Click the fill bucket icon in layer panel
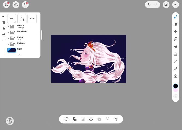The image size is (182, 130). [4, 34]
